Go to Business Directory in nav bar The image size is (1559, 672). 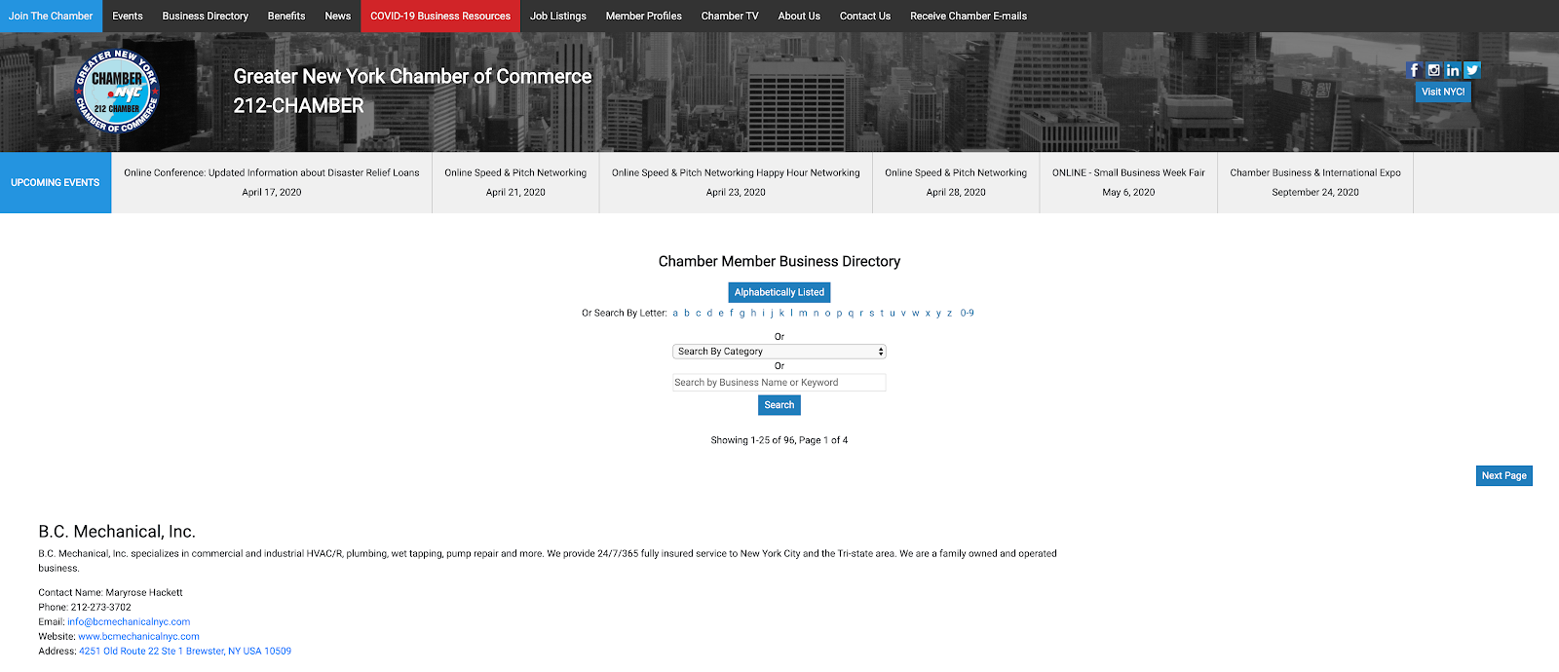click(206, 16)
